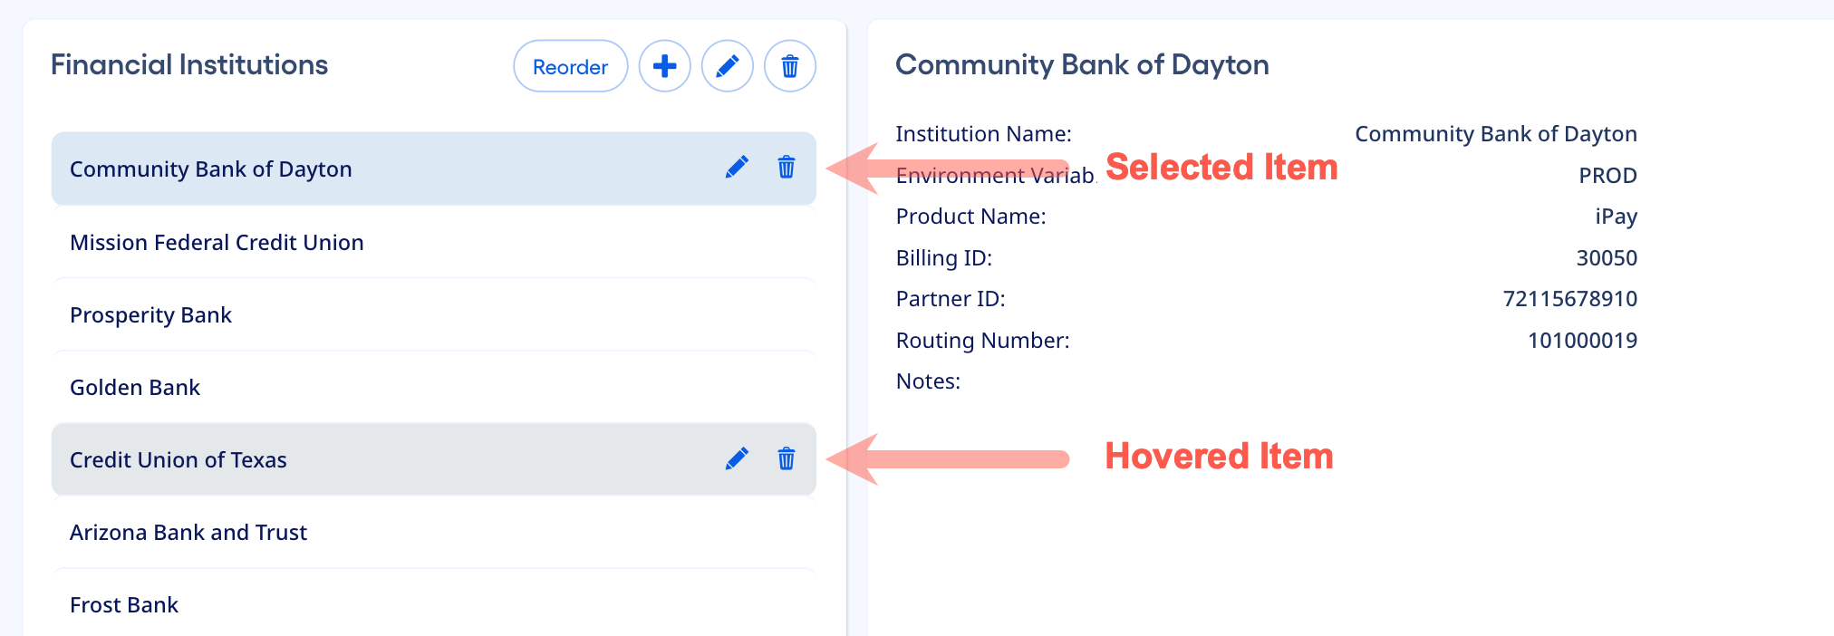Click the header trash delete icon
This screenshot has width=1834, height=636.
coord(789,66)
